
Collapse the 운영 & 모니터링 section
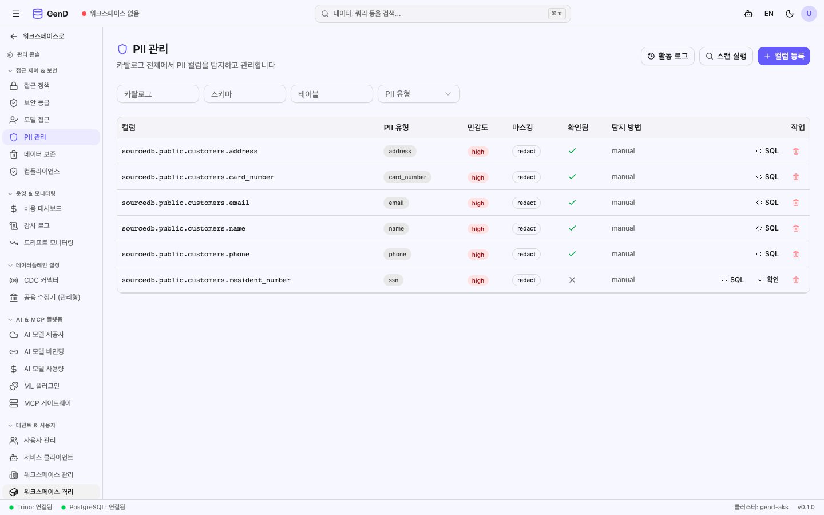point(31,193)
